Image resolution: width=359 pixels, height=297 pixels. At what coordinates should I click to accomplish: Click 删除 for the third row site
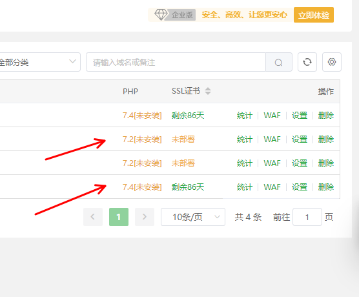click(x=326, y=163)
